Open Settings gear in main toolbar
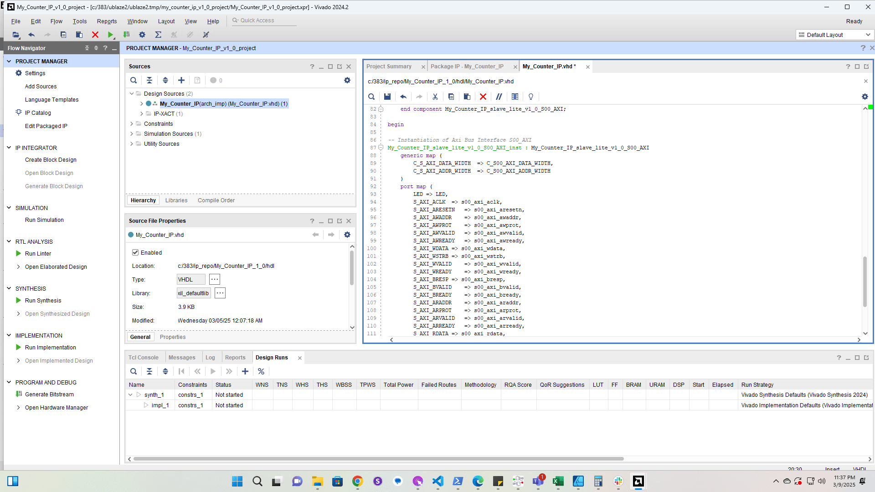Viewport: 875px width, 492px height. 142,35
